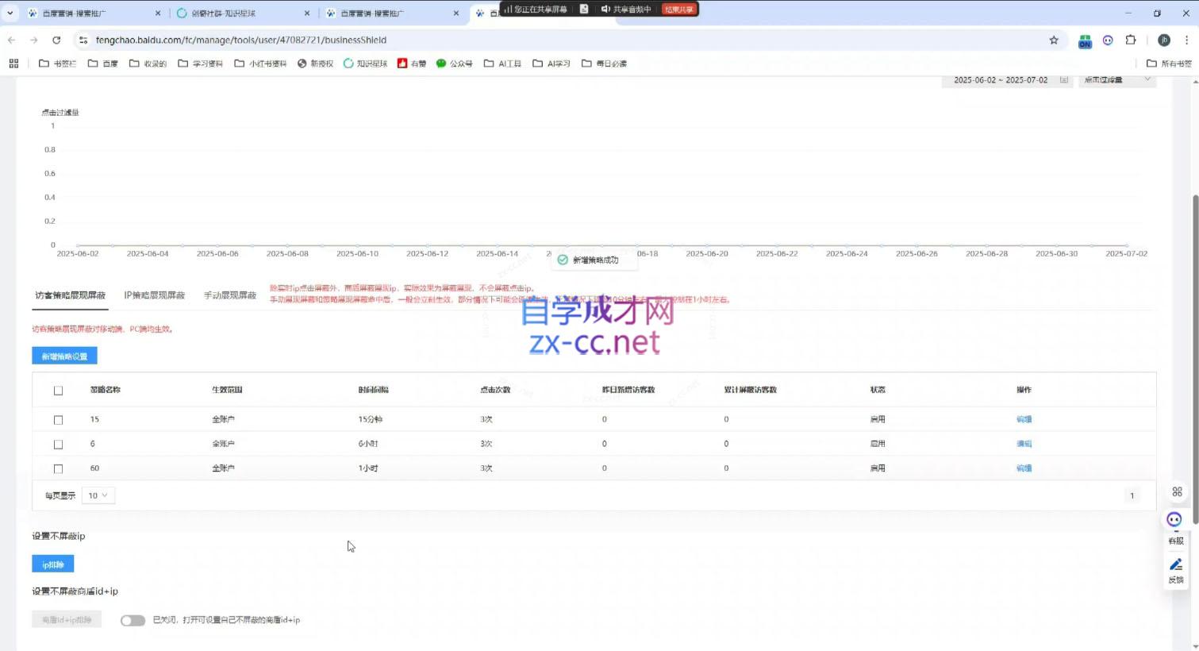Select the header select-all checkbox in table
The height and width of the screenshot is (651, 1199).
[58, 390]
